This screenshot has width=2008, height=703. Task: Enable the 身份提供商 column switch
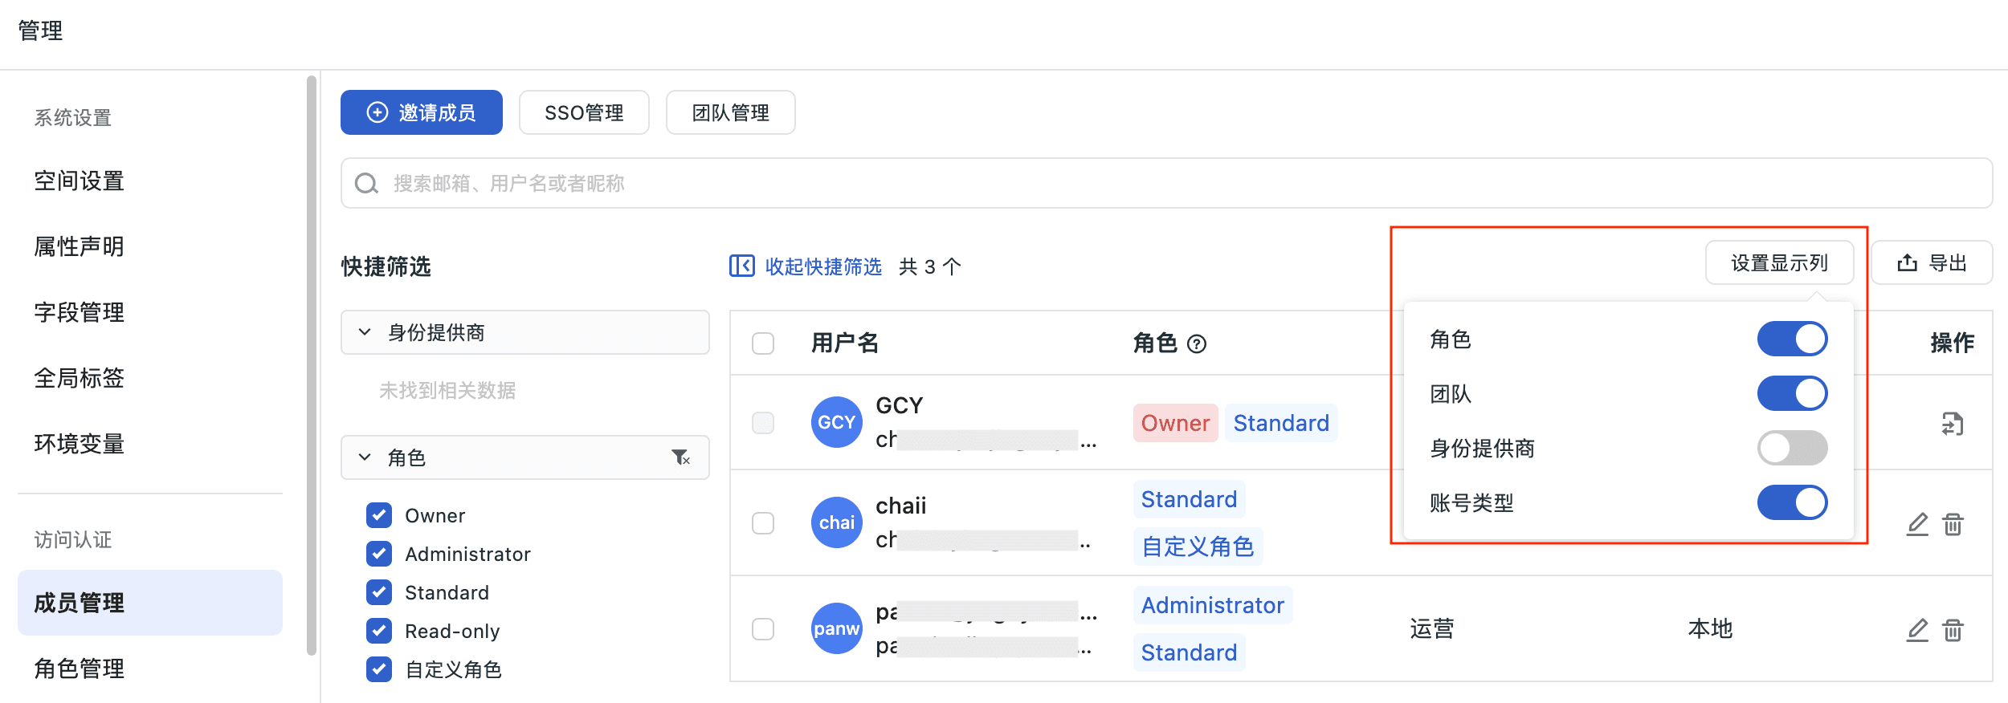[x=1792, y=448]
